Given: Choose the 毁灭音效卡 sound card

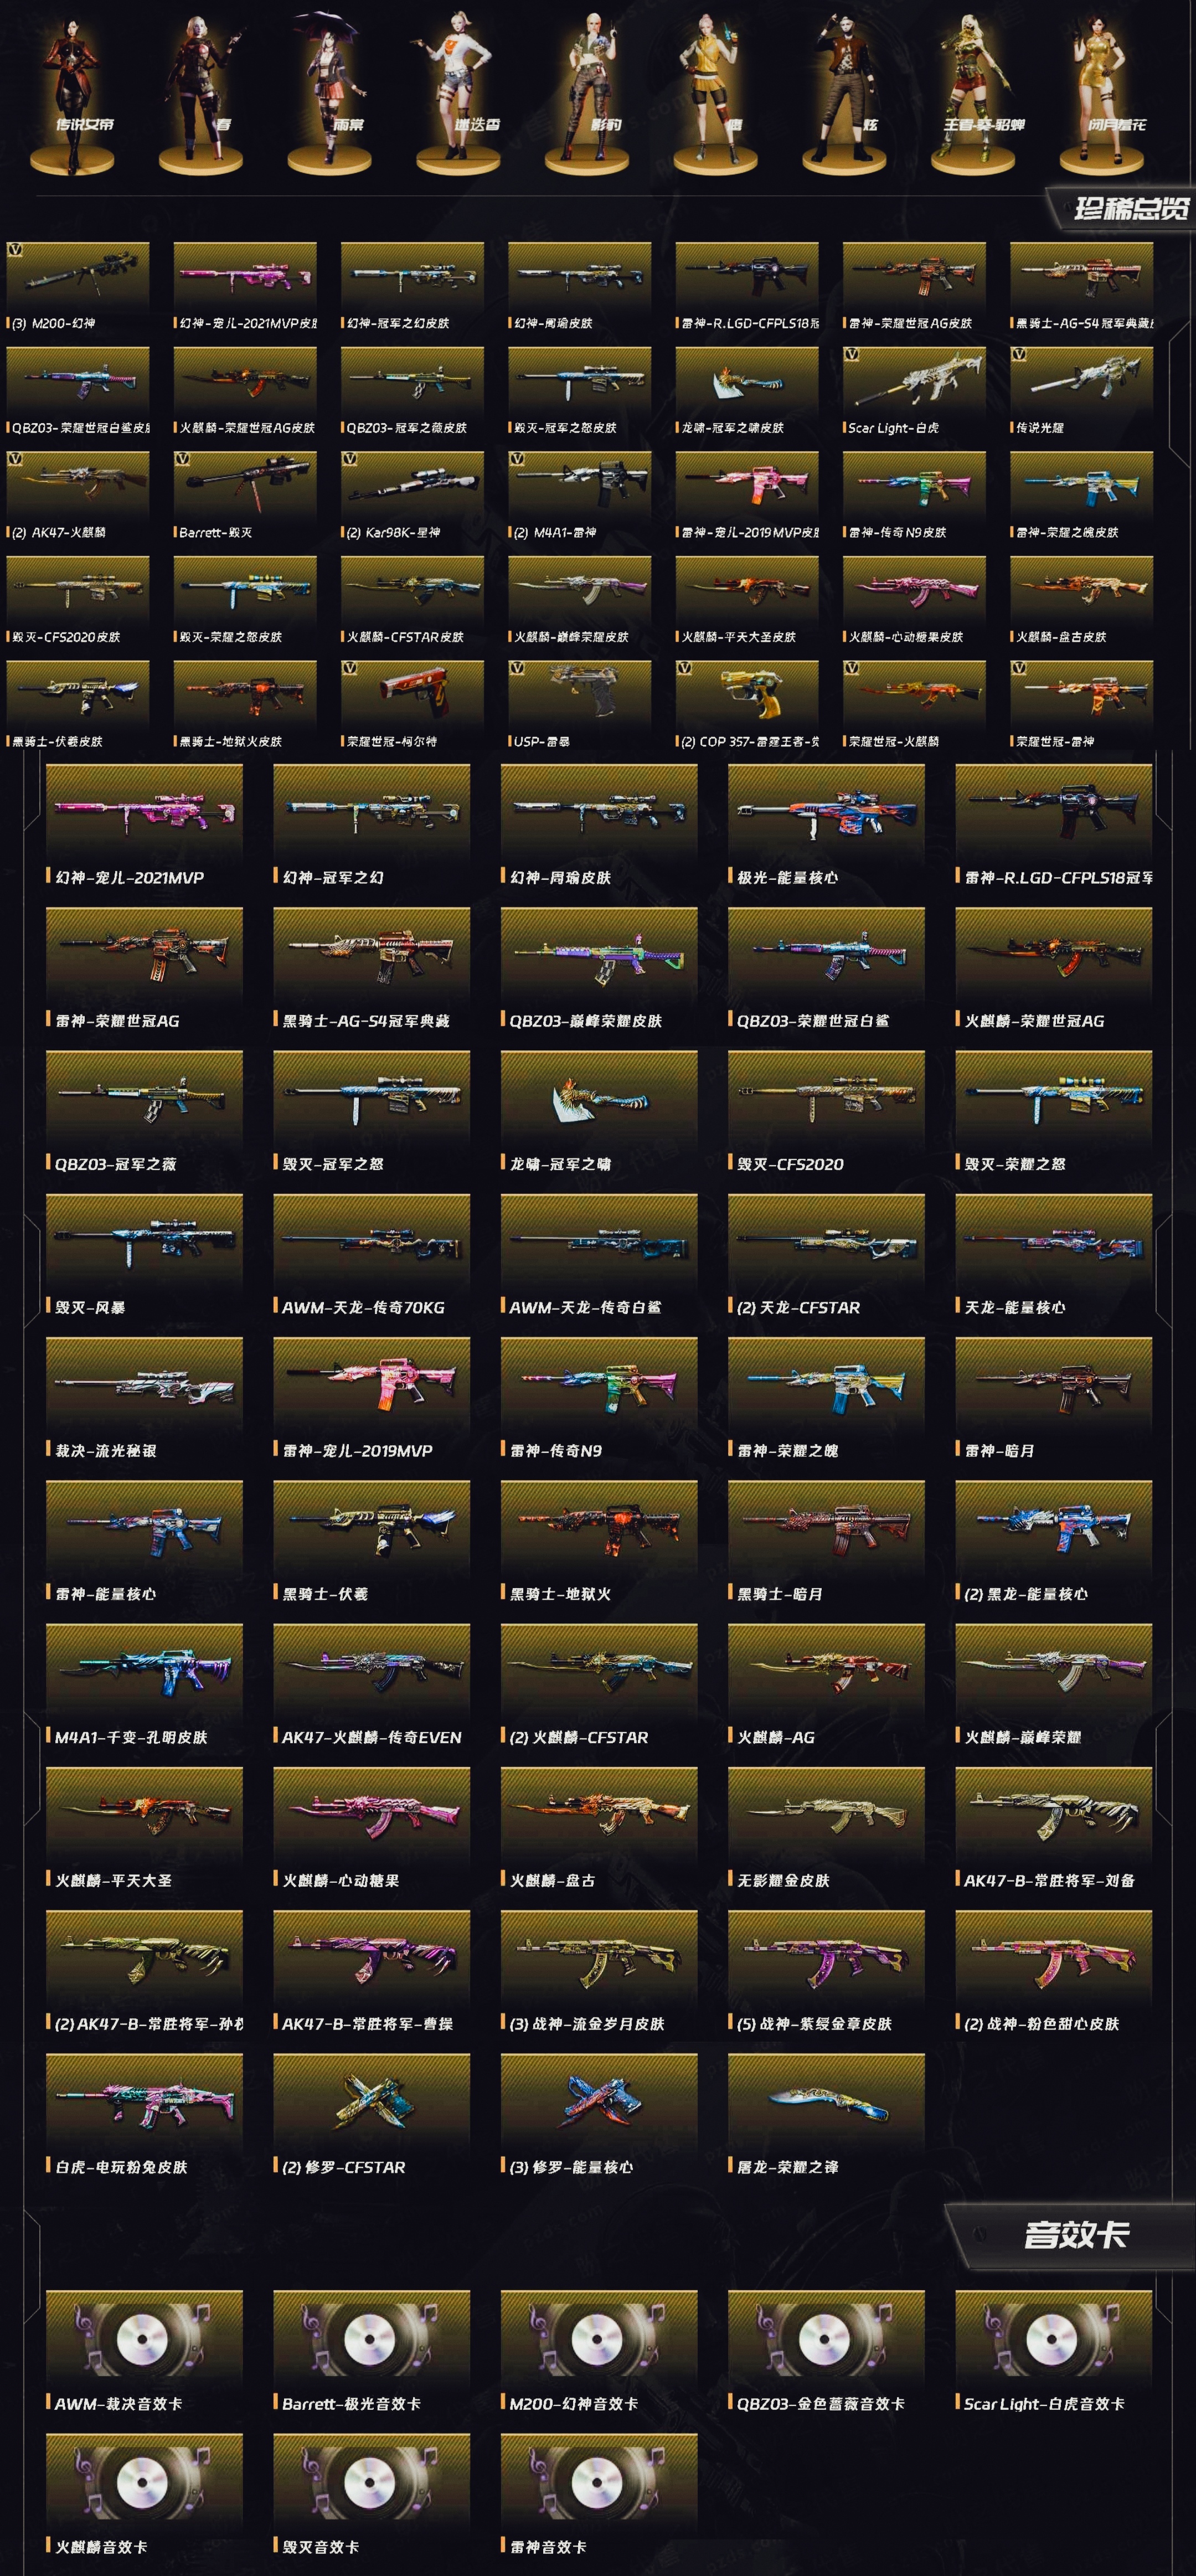Looking at the screenshot, I should point(371,2482).
